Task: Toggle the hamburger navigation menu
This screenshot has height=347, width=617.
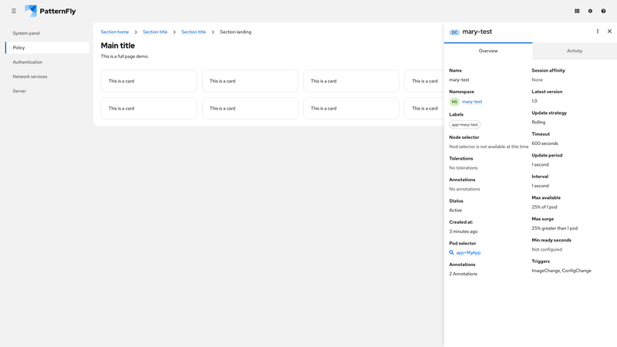Action: (x=14, y=11)
